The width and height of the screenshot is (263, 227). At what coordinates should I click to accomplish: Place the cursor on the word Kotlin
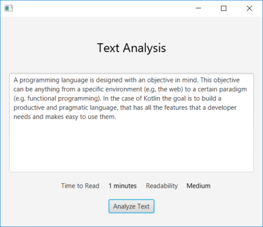pos(152,98)
